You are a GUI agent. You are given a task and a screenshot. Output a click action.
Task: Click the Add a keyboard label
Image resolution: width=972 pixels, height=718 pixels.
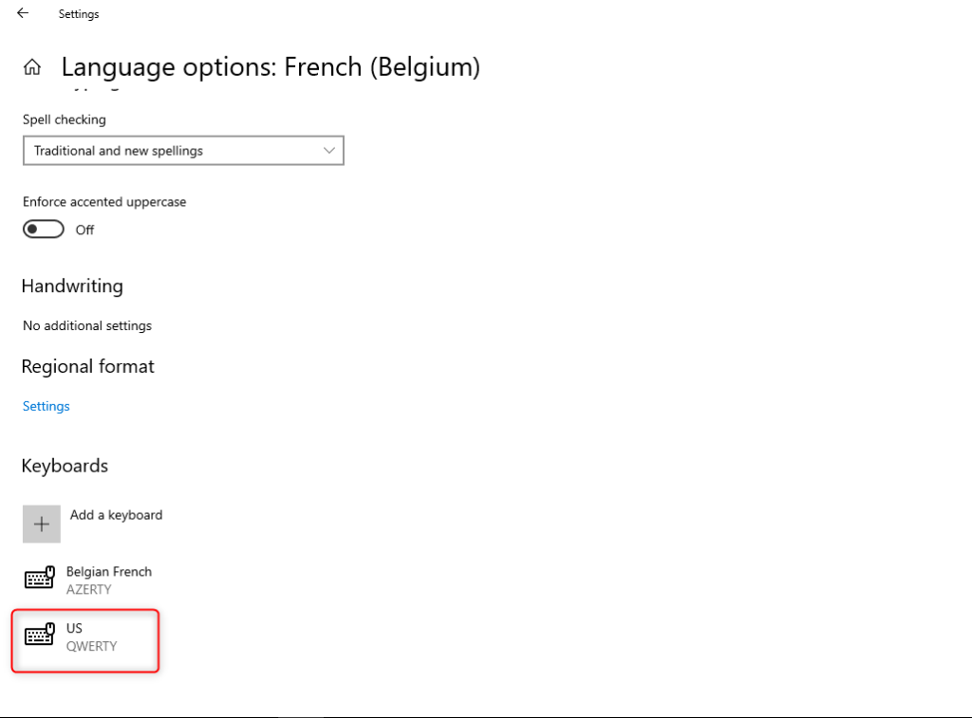[x=117, y=515]
